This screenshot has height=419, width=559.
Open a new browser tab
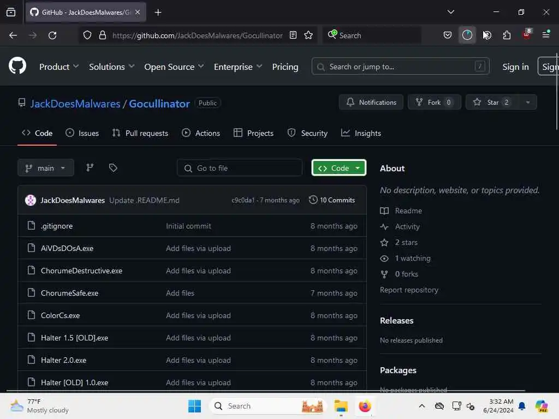tap(158, 13)
